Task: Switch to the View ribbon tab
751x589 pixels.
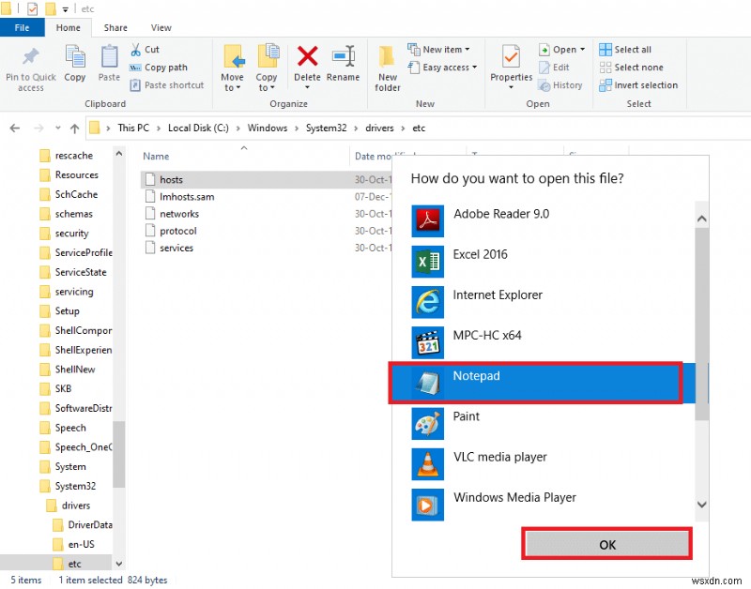Action: coord(161,28)
